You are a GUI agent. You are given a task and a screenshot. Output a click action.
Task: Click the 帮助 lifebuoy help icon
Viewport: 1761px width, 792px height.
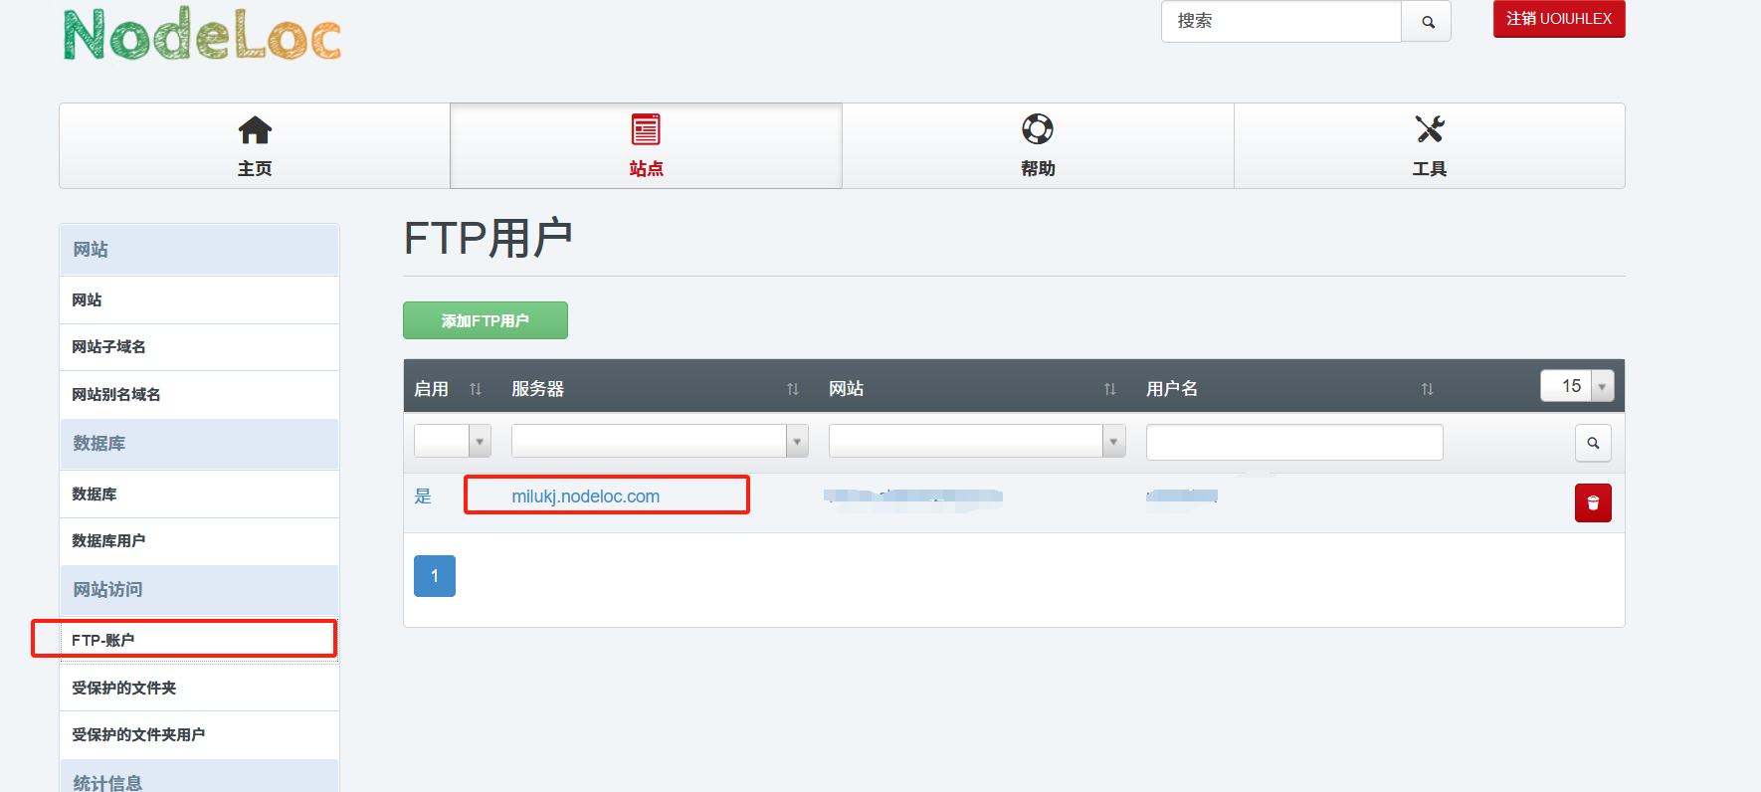click(x=1037, y=129)
